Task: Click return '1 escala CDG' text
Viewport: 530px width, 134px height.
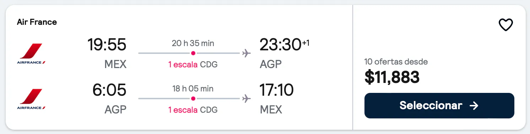Action: (x=193, y=110)
